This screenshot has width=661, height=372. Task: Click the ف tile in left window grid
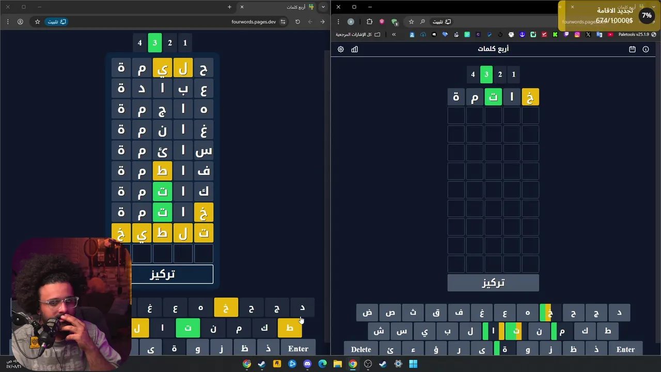point(203,171)
